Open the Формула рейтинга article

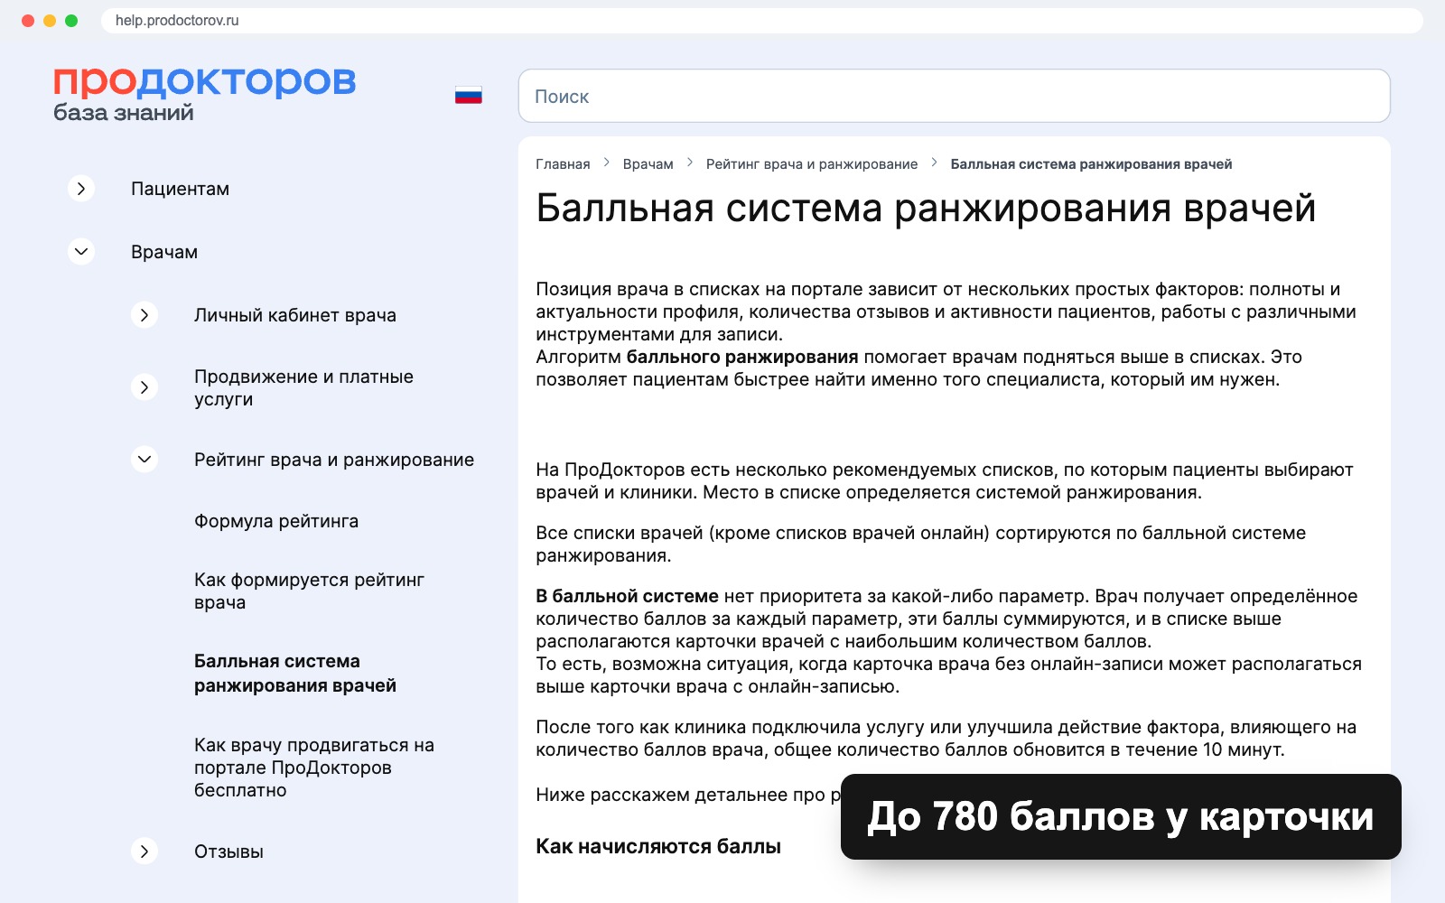click(x=276, y=521)
